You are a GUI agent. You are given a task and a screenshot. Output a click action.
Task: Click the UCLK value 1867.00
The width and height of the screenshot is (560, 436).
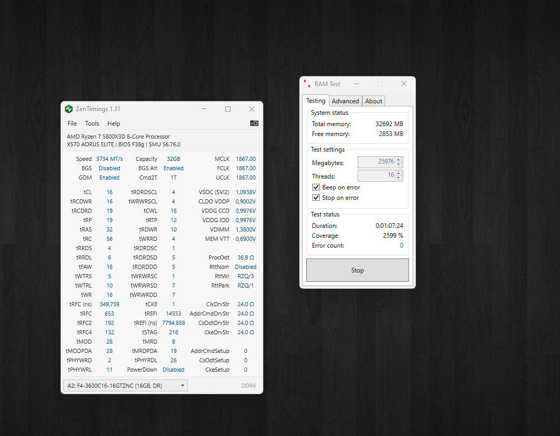point(245,178)
